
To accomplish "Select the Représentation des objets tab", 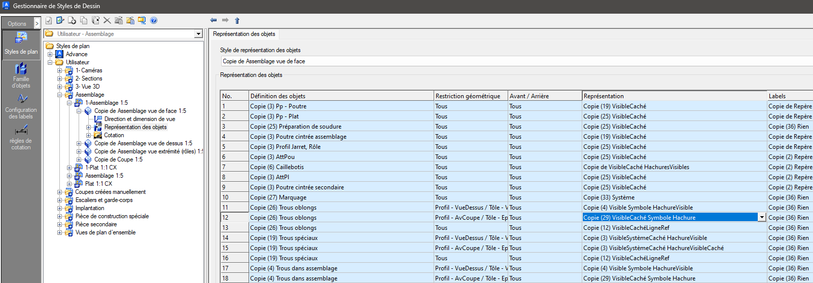I will pyautogui.click(x=244, y=34).
